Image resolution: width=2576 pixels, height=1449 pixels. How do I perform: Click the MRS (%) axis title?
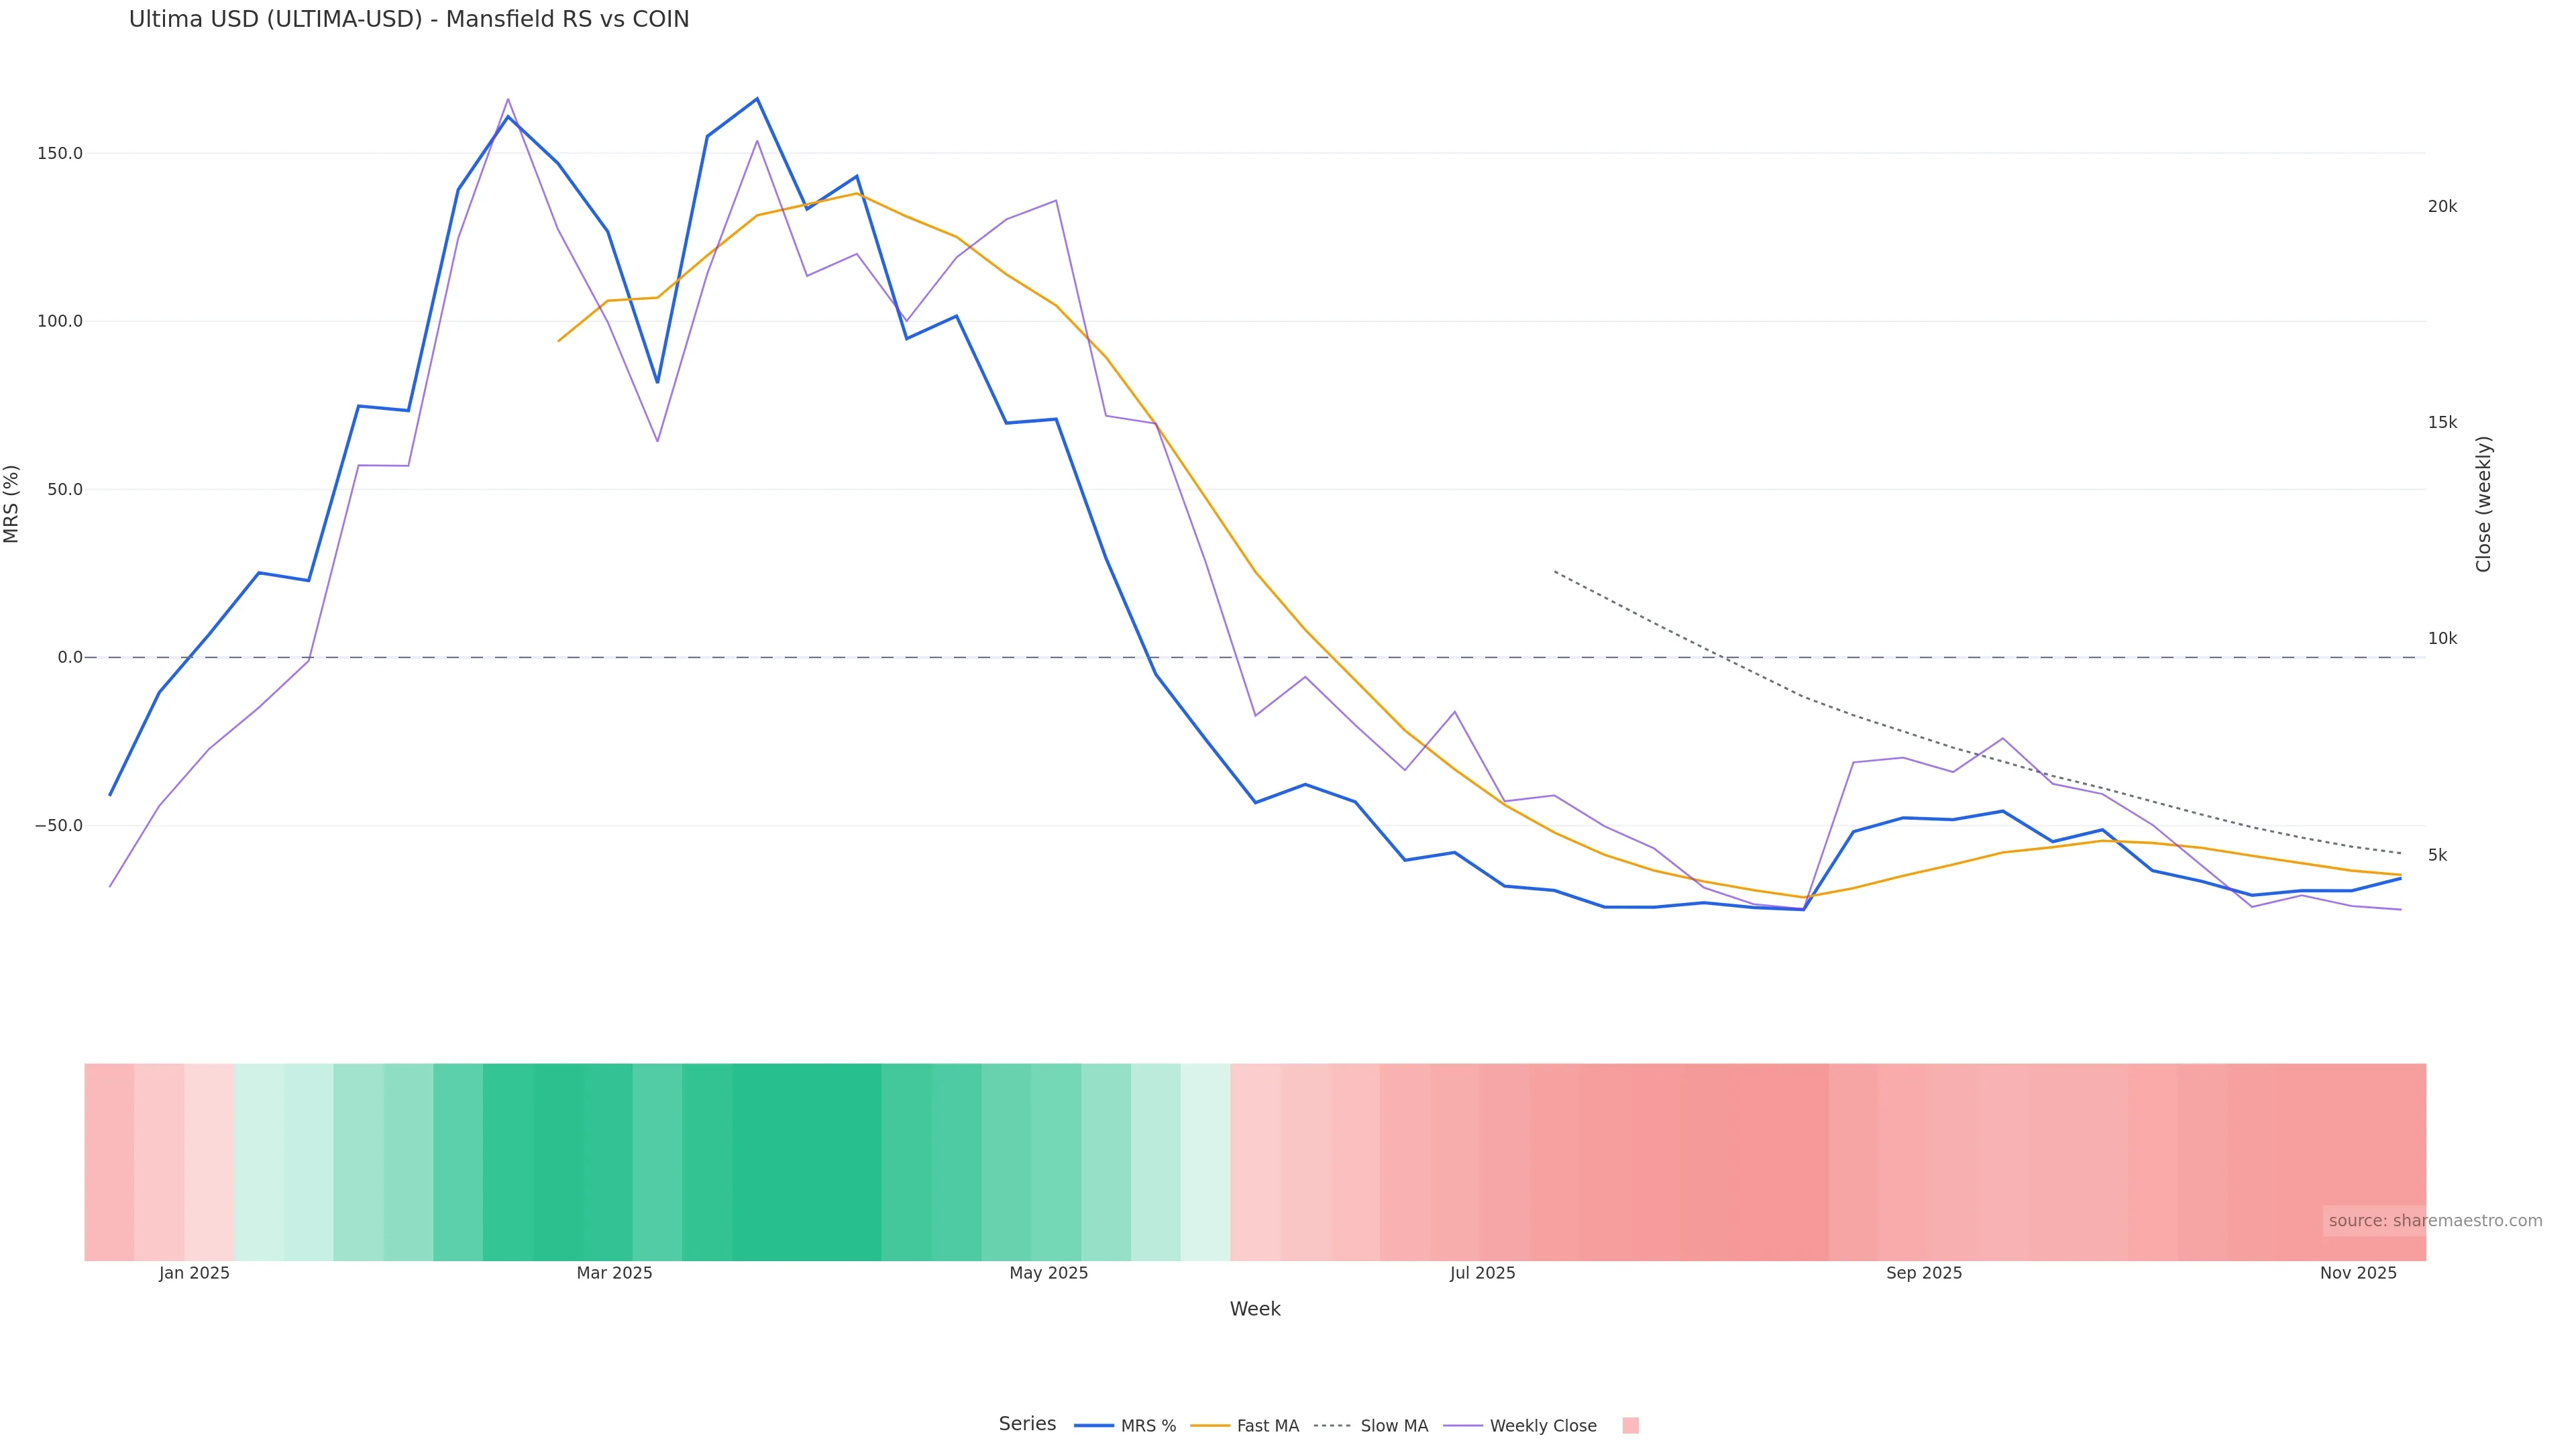coord(12,504)
